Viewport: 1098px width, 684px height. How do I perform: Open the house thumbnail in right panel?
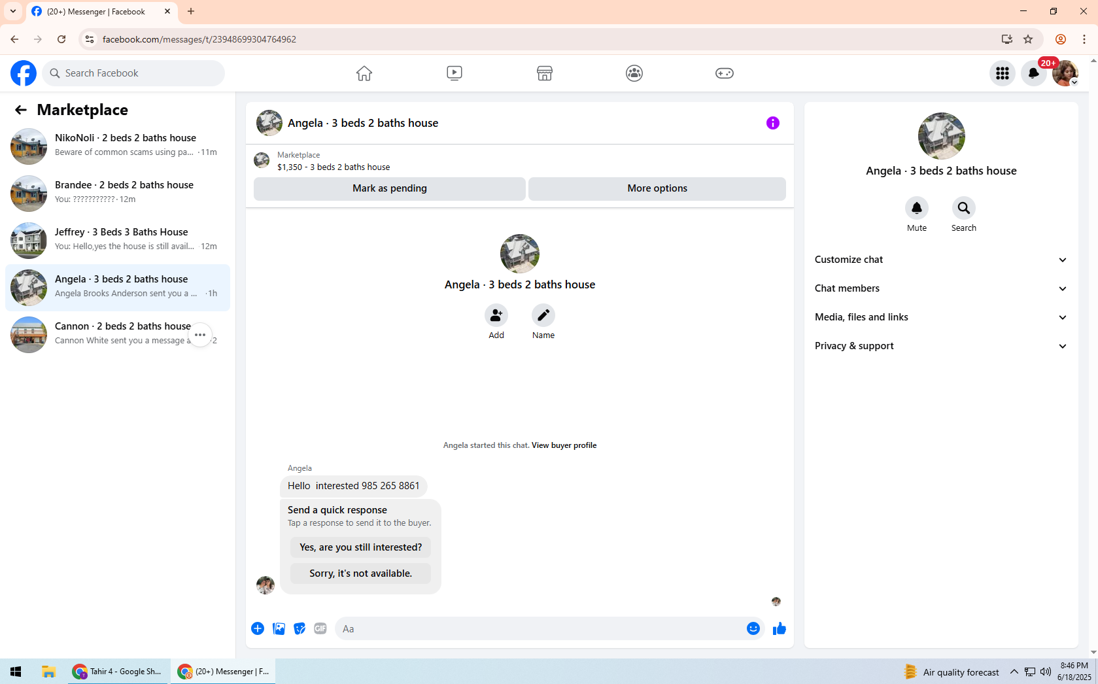coord(942,136)
